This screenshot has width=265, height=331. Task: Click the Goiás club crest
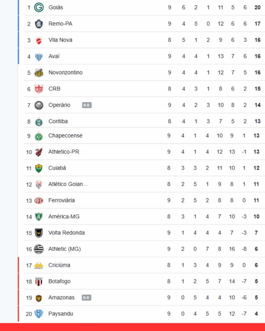[x=39, y=7]
